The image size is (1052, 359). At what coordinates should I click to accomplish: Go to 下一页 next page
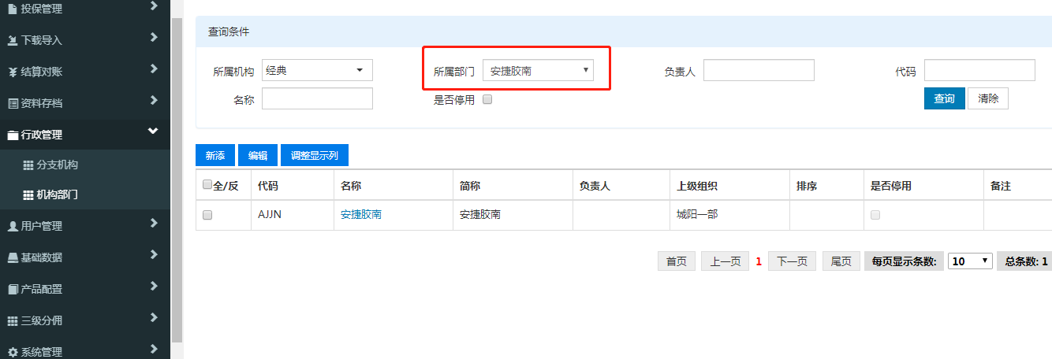[793, 261]
